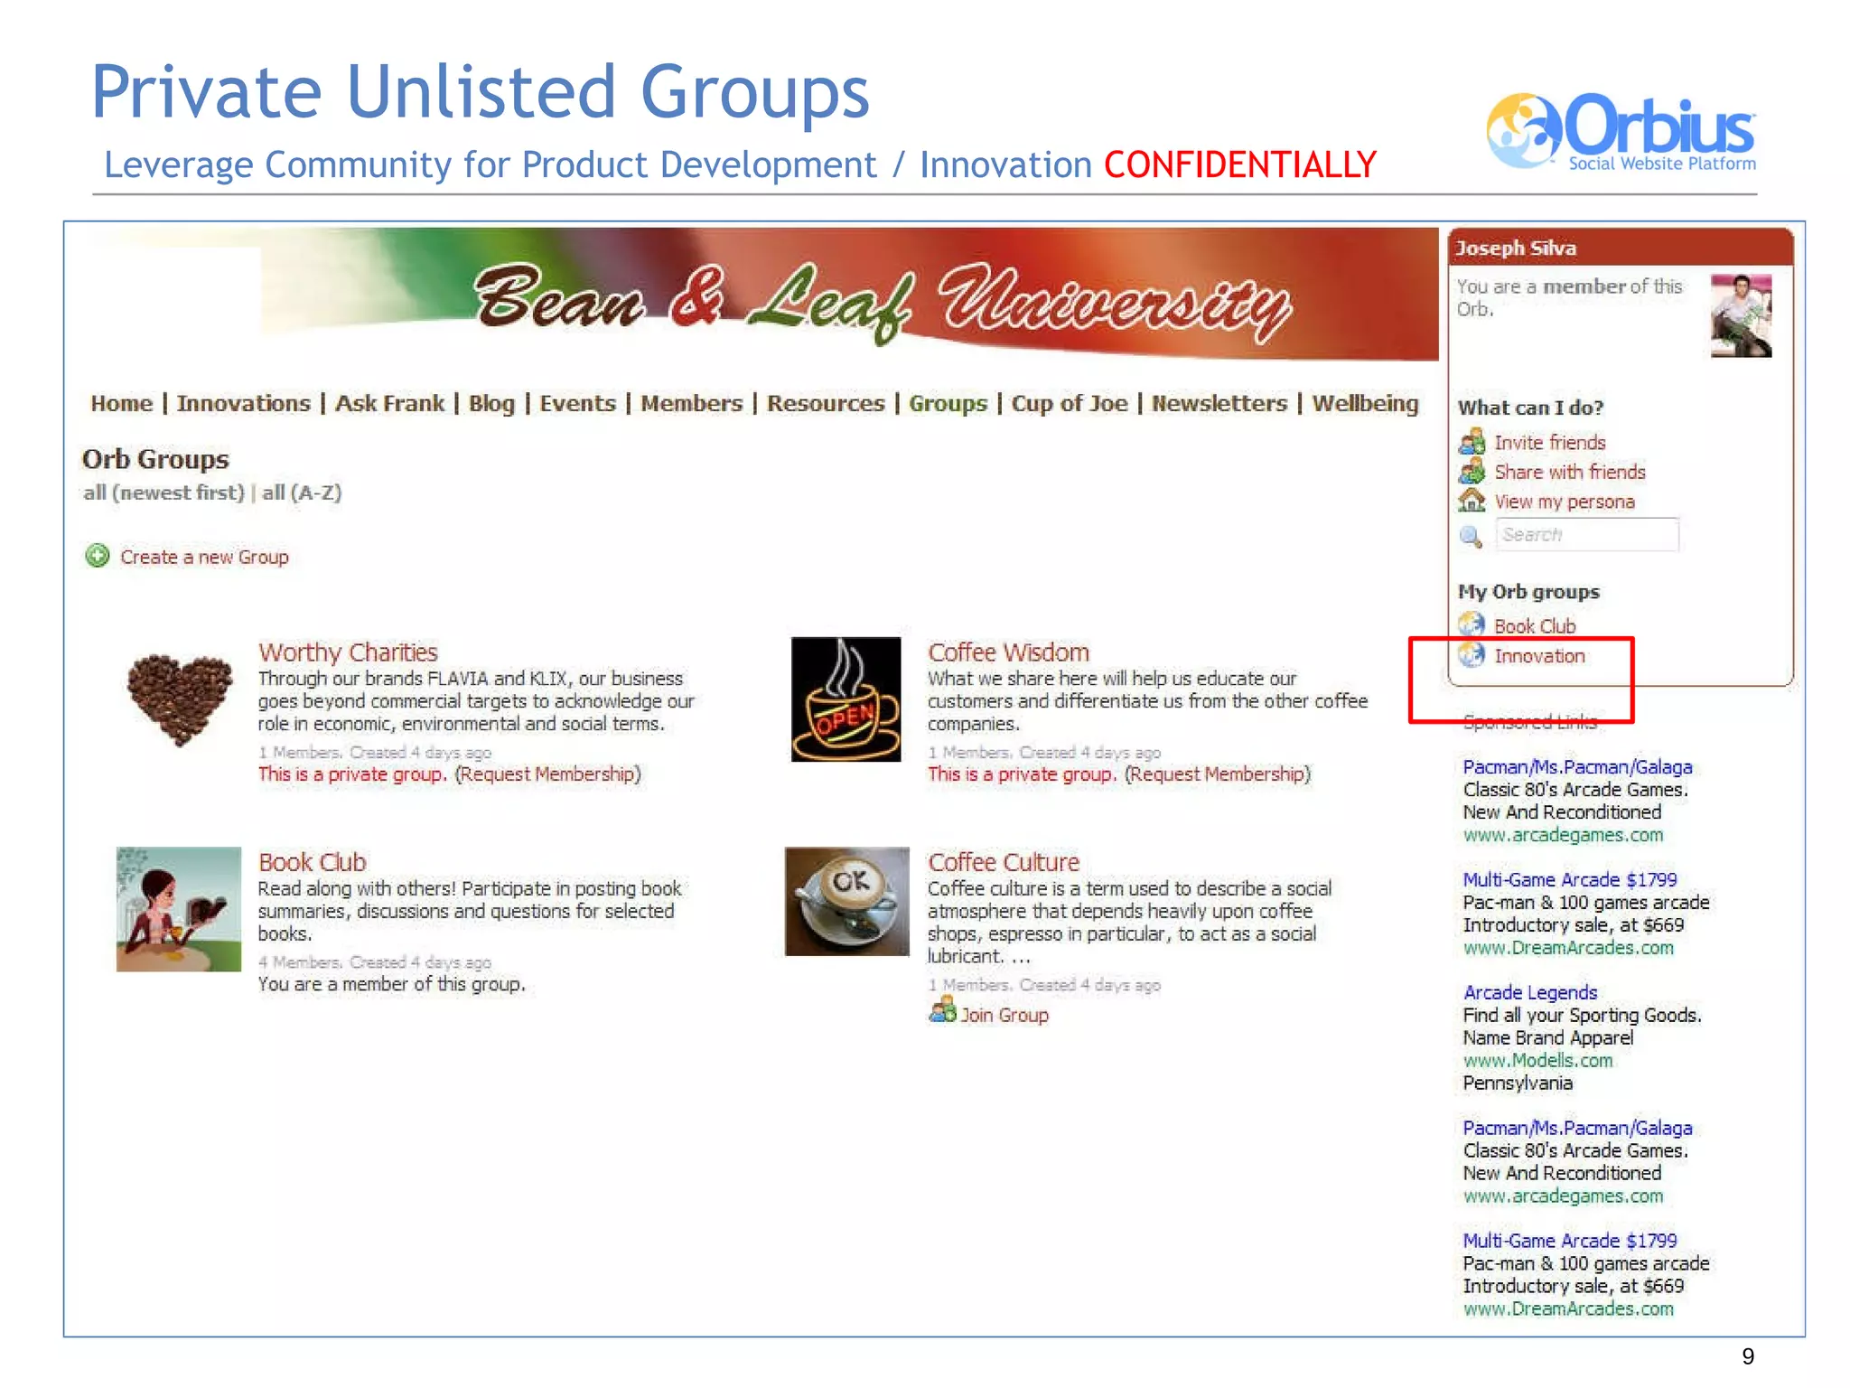The width and height of the screenshot is (1850, 1388).
Task: Click the green plus Create Group icon
Action: pyautogui.click(x=98, y=556)
